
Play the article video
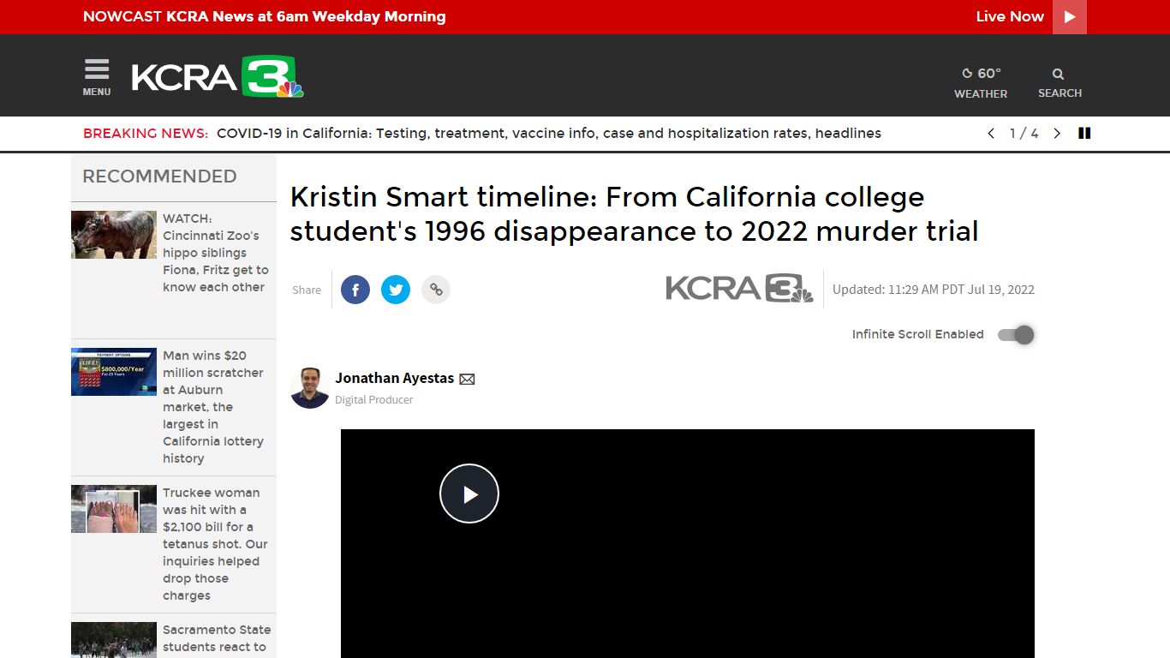(x=469, y=493)
